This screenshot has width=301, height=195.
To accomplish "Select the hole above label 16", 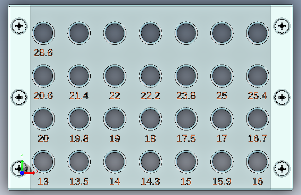I will tap(258, 162).
